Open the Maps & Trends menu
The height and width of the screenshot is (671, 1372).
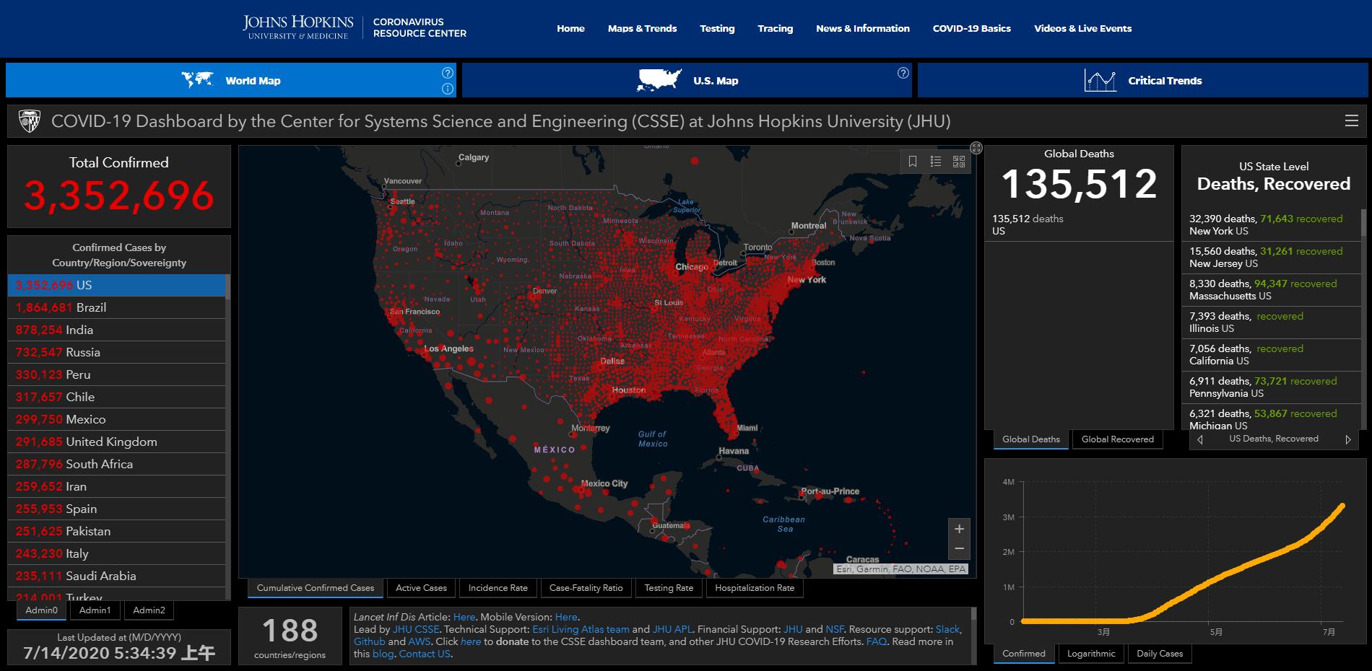642,29
